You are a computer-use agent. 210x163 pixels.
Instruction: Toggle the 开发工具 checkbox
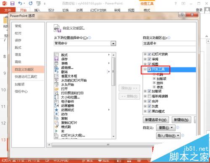coord(150,69)
